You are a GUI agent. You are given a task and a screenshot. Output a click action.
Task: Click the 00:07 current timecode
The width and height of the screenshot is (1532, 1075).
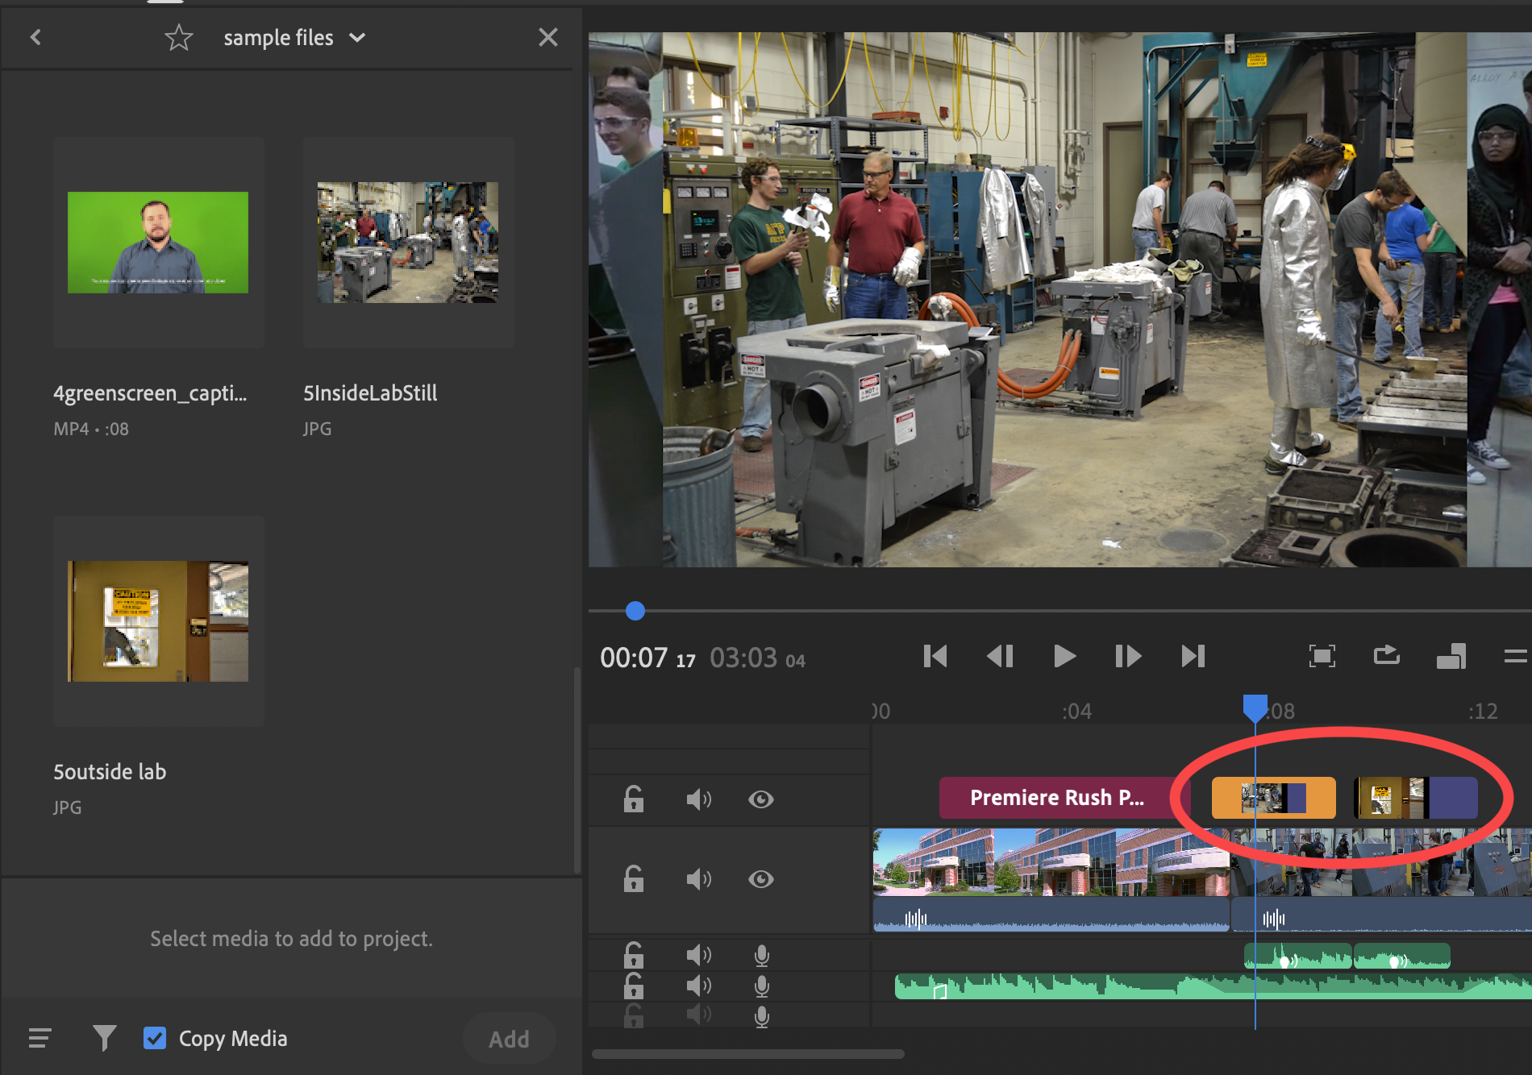(x=634, y=658)
